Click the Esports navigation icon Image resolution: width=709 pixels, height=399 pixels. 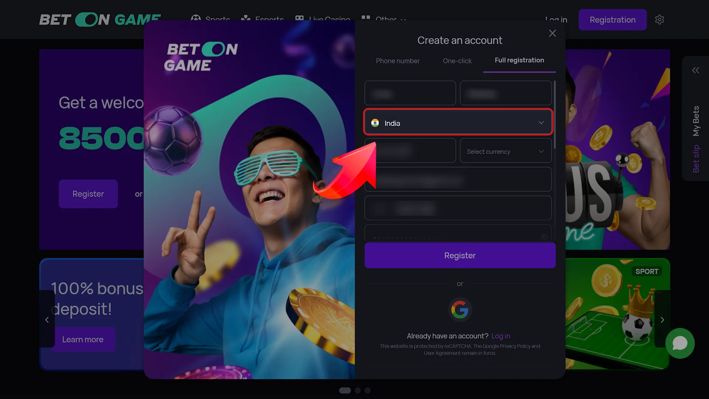click(x=246, y=19)
